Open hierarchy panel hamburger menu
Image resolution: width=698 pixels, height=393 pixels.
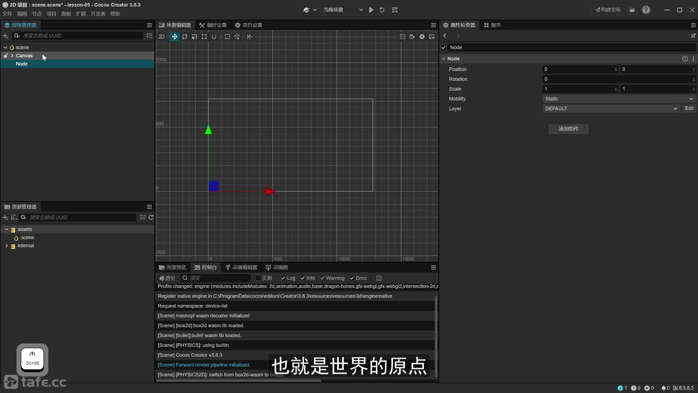[149, 25]
